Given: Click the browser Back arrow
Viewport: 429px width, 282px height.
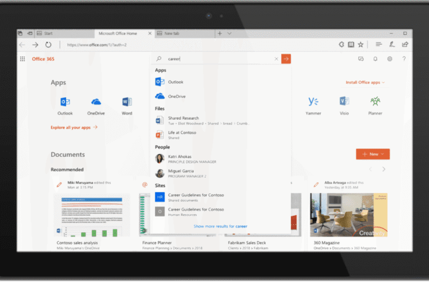Looking at the screenshot, I should point(22,45).
